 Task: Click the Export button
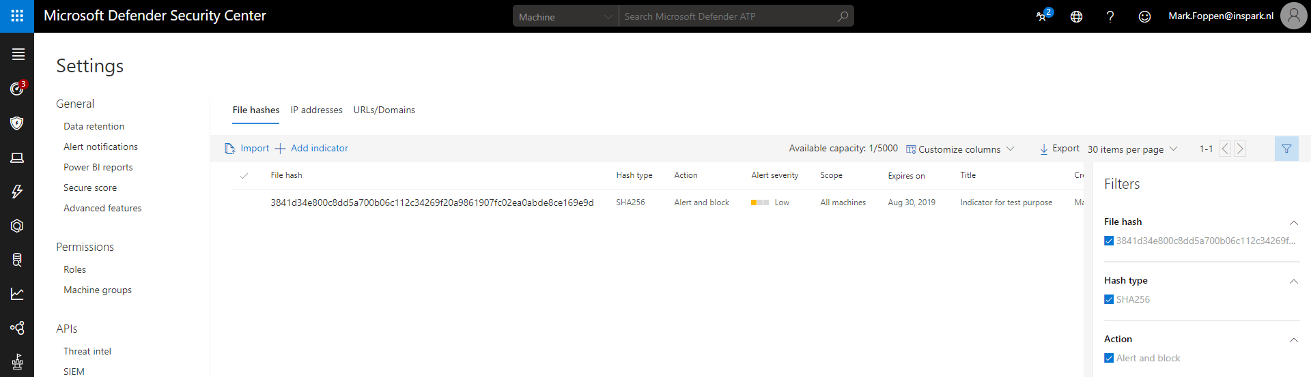pos(1060,149)
